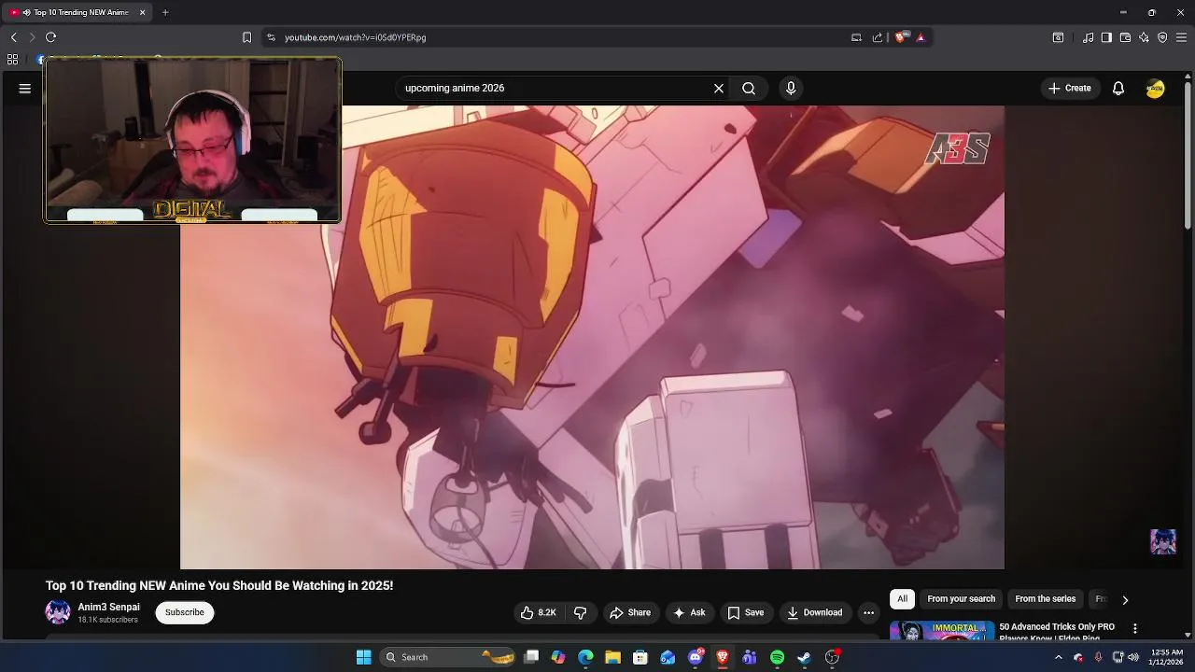Open the Anim3 Senpai channel name link
This screenshot has height=672, width=1195.
109,607
